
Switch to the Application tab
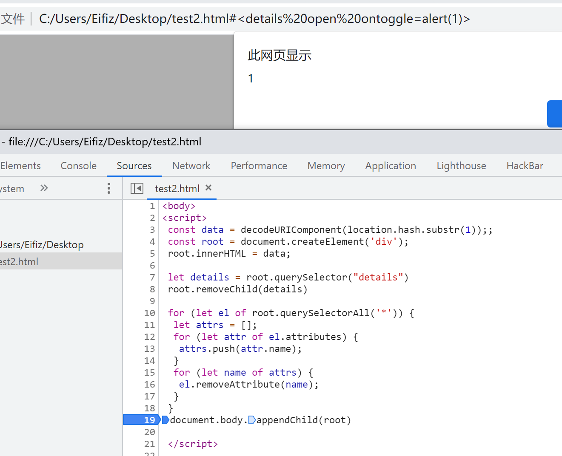click(391, 166)
